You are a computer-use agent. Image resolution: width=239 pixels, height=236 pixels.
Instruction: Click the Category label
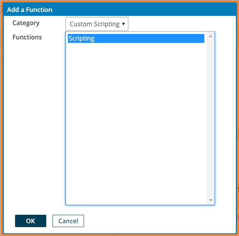pos(26,23)
